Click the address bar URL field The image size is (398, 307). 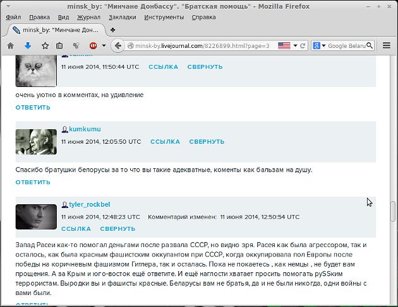(202, 45)
